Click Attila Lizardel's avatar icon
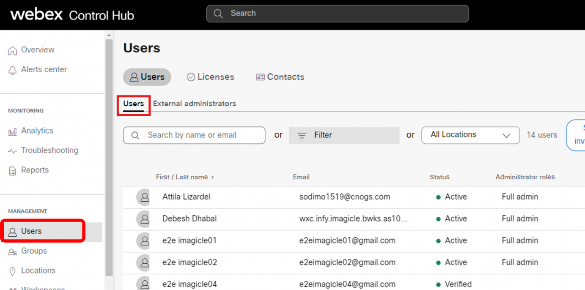The height and width of the screenshot is (290, 585). [144, 197]
